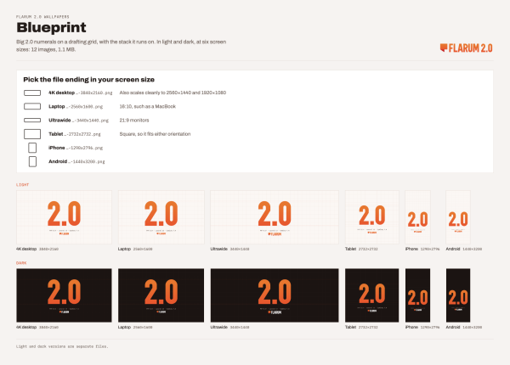The image size is (510, 365).
Task: Click the Android portrait shape icon
Action: pos(32,161)
